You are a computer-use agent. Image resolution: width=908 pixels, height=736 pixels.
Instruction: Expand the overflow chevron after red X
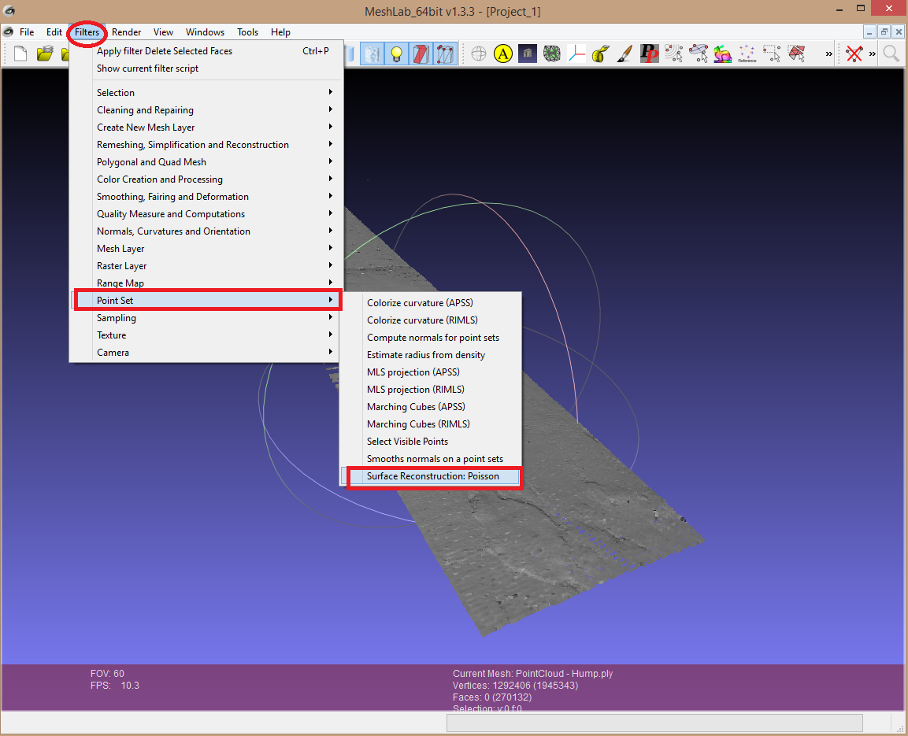click(x=872, y=54)
